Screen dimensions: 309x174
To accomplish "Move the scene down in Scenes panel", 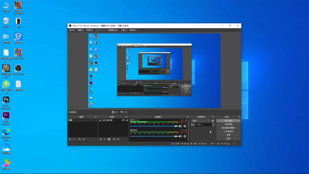I will tap(83, 139).
